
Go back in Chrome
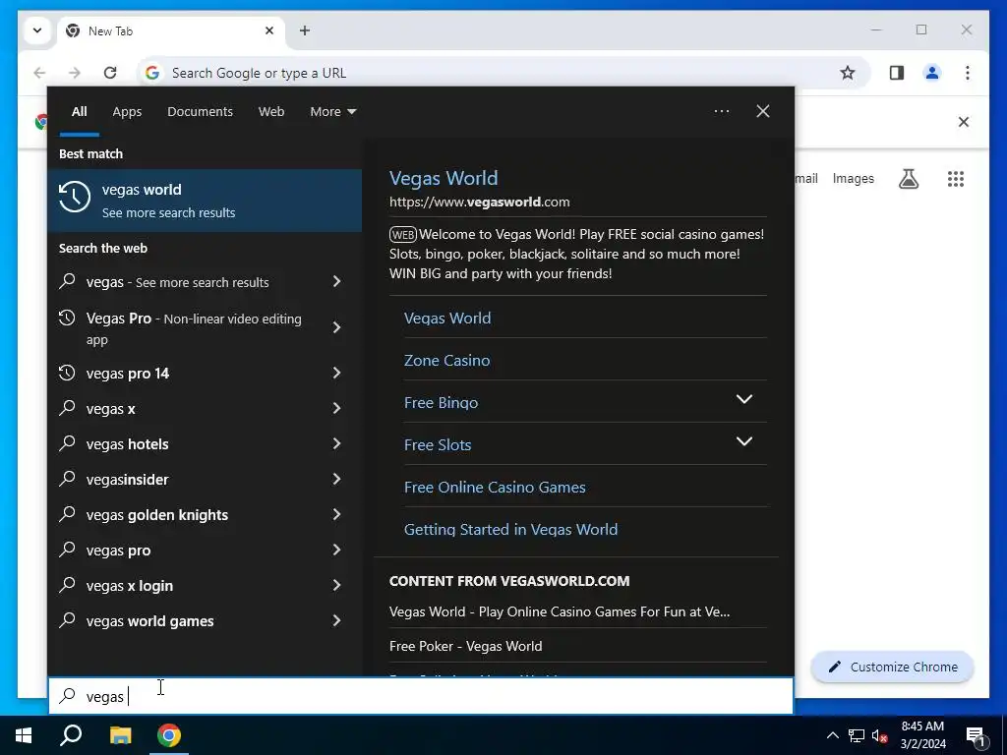tap(39, 73)
